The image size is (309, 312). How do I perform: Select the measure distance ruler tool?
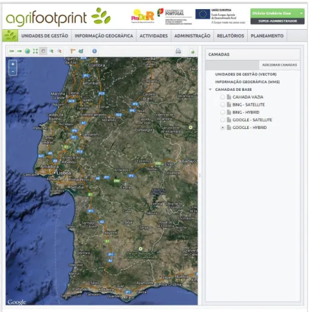click(x=73, y=51)
